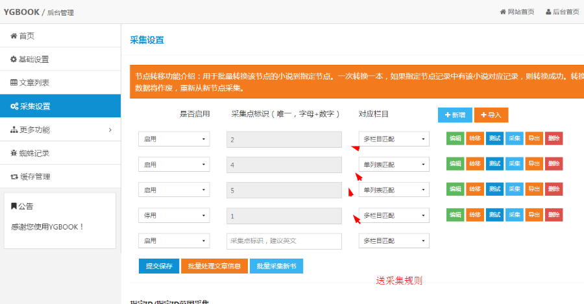Click the plus icon on 新增 button
This screenshot has height=304, width=584.
(448, 115)
